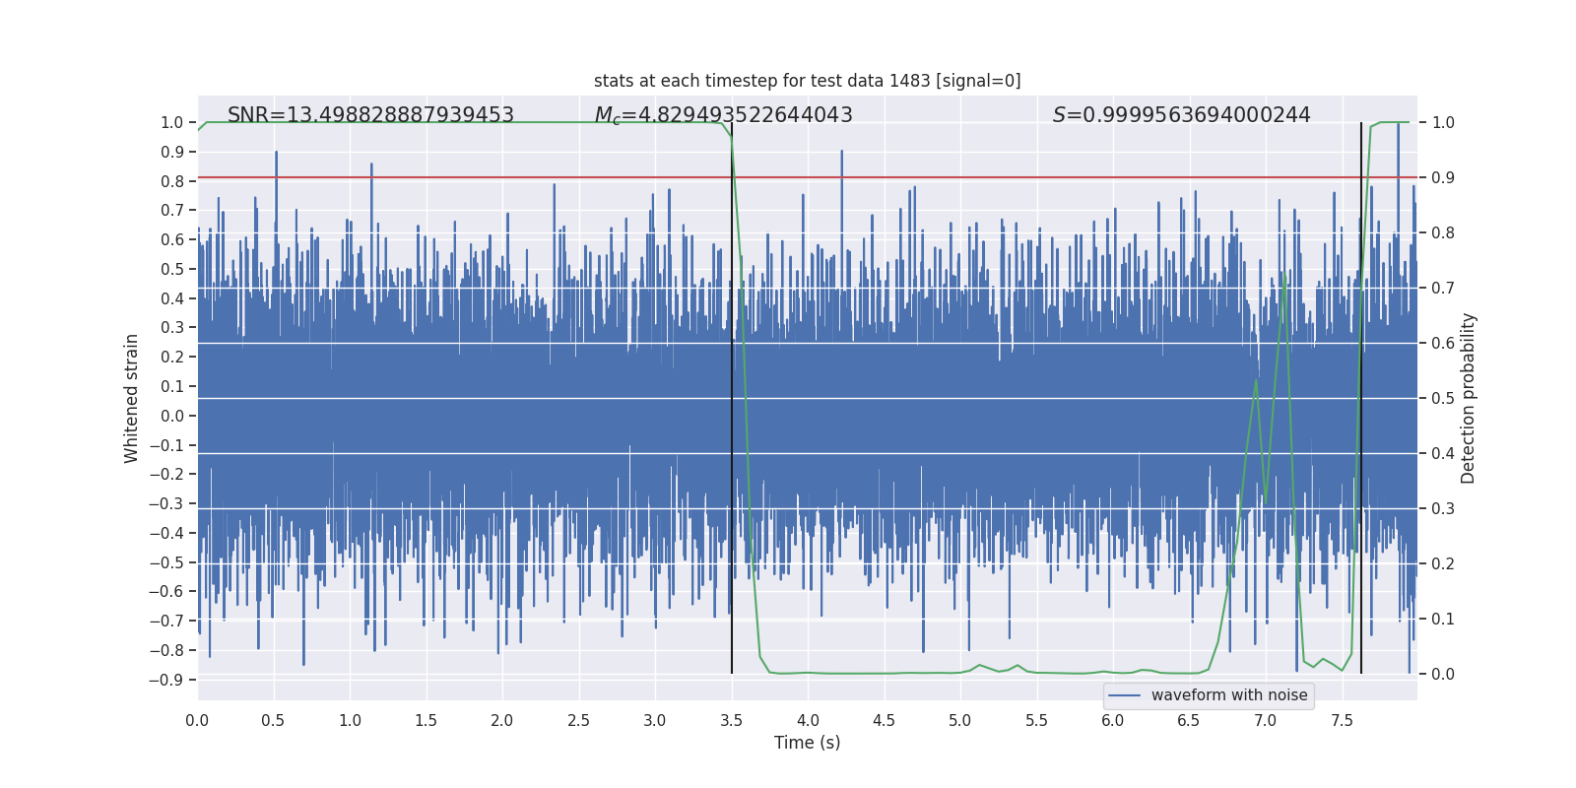Viewport: 1576px width, 788px height.
Task: Click the x-axis tick label 2.0
Action: 502,721
